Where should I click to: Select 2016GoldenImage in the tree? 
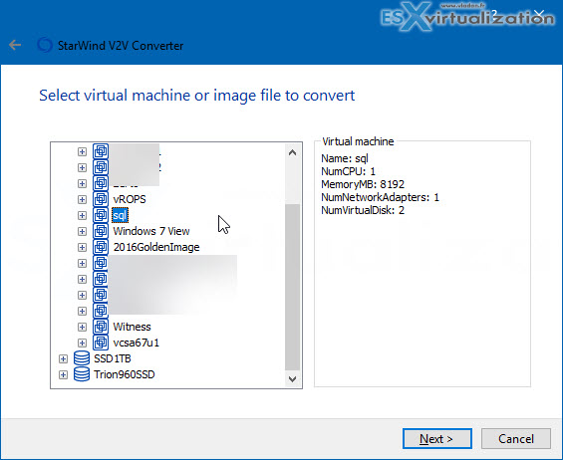click(x=156, y=247)
